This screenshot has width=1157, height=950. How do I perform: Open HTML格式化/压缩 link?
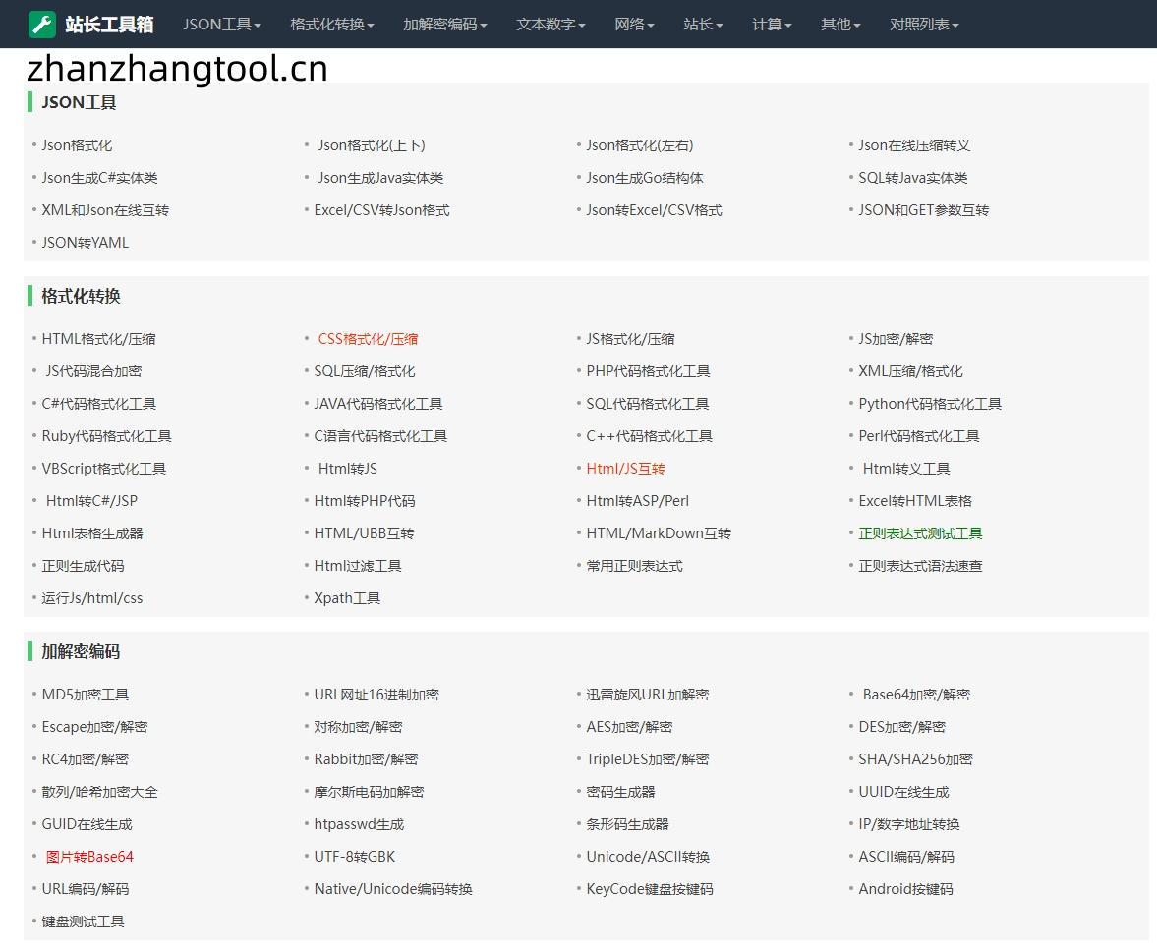(x=99, y=339)
